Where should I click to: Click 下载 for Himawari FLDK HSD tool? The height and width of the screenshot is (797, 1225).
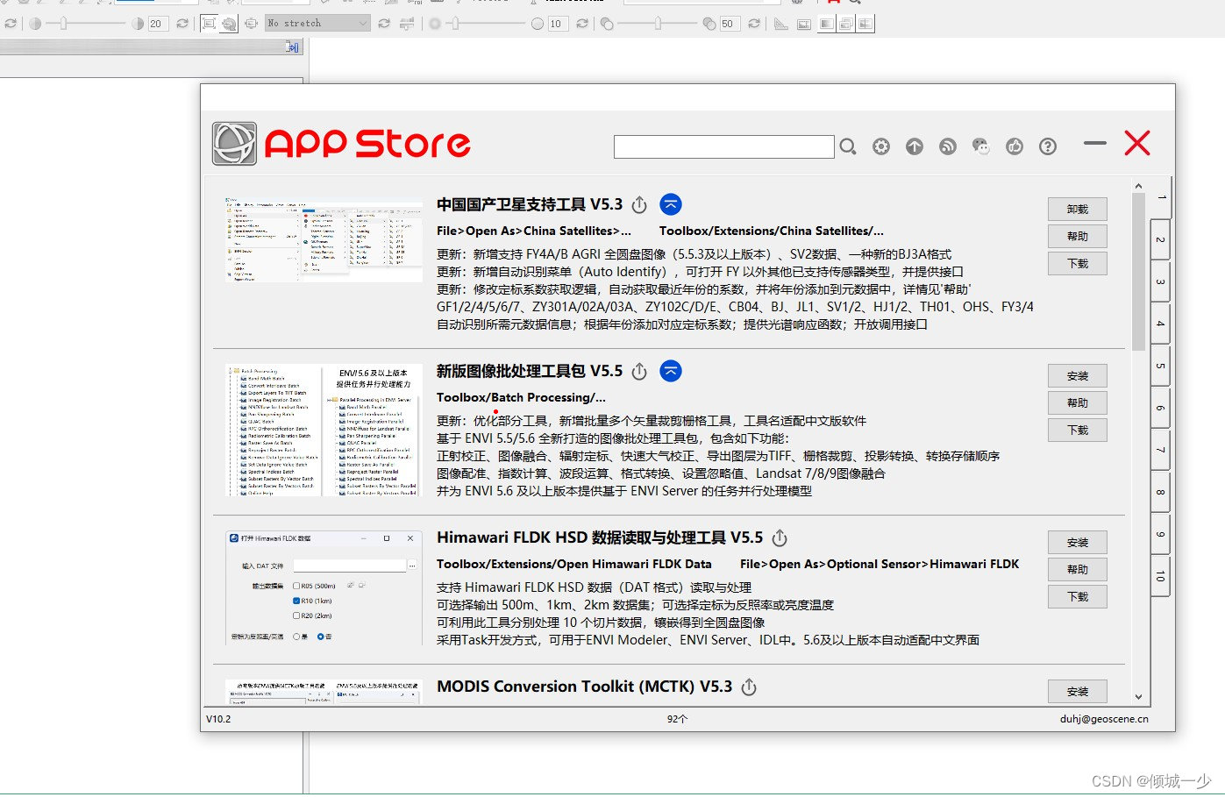pos(1078,596)
